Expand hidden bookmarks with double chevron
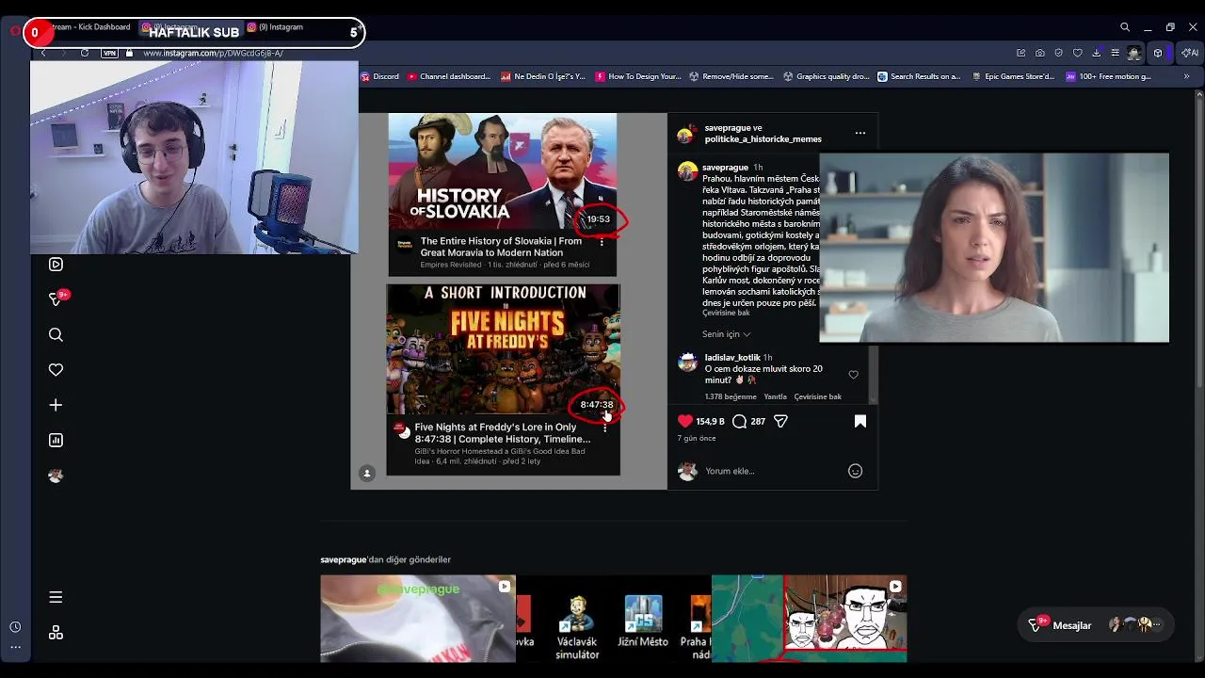The width and height of the screenshot is (1205, 678). [x=1186, y=76]
